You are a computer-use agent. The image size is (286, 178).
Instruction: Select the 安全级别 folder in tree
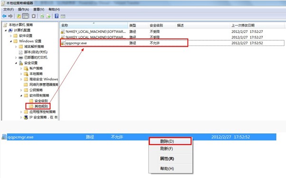[x=38, y=101]
